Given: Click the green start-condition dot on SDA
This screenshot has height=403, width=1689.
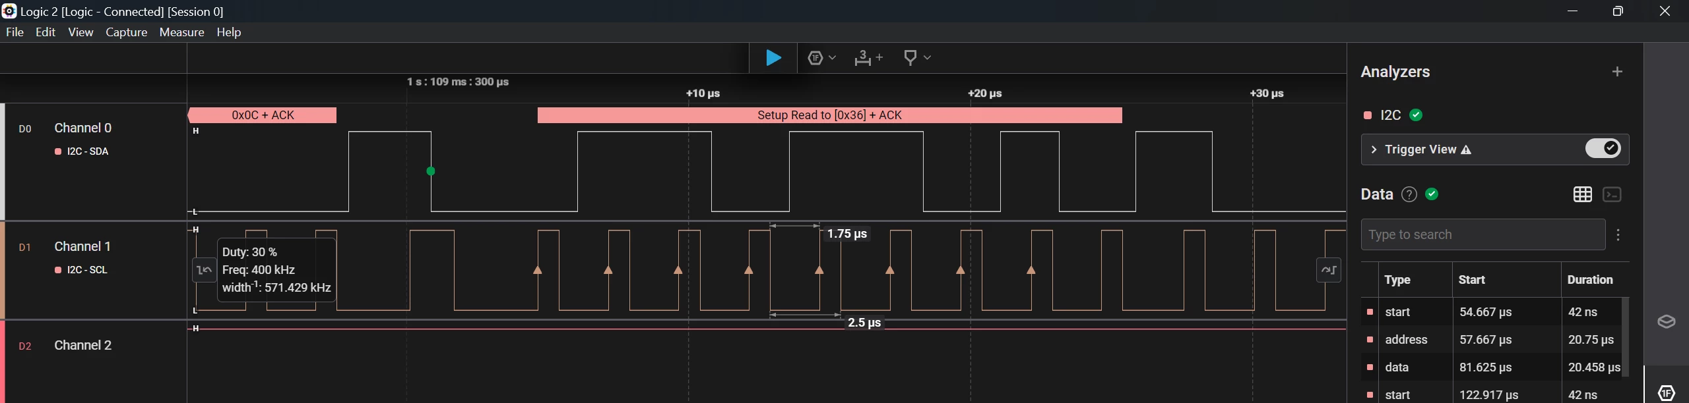Looking at the screenshot, I should [x=431, y=171].
